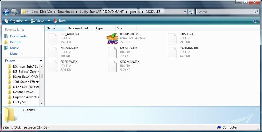262x132 pixels.
Task: Select the MCMAN.IRX file icon
Action: point(53,52)
